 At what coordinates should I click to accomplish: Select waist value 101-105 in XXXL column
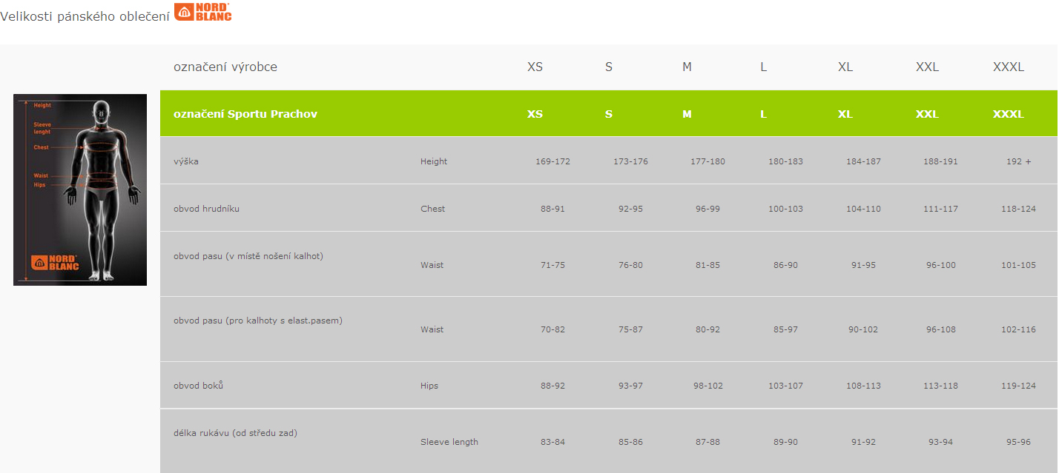(1018, 265)
